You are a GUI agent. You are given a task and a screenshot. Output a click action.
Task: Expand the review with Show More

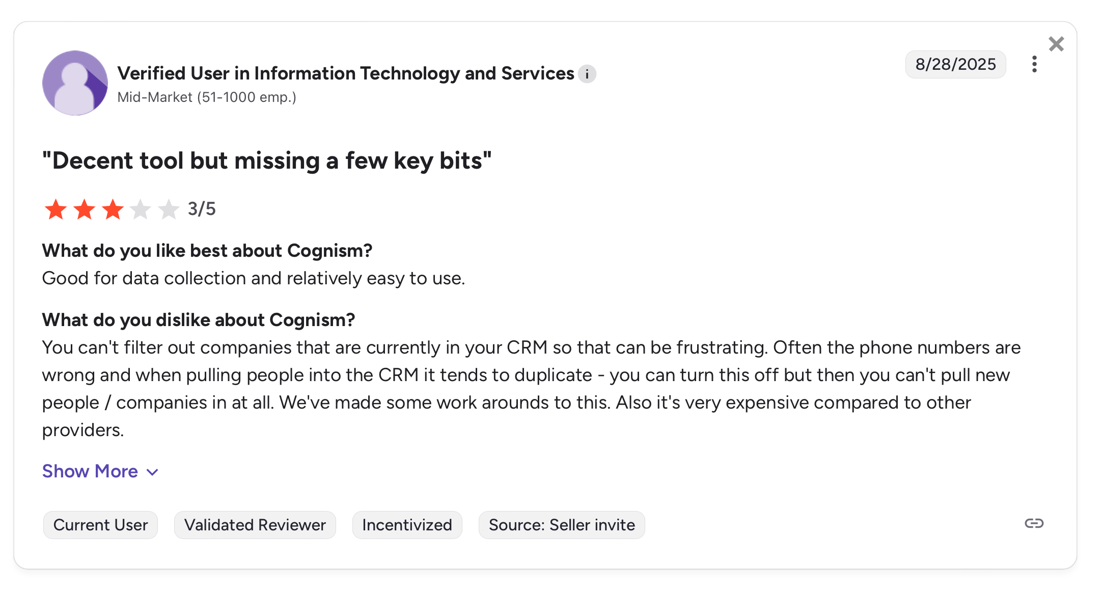pyautogui.click(x=90, y=471)
